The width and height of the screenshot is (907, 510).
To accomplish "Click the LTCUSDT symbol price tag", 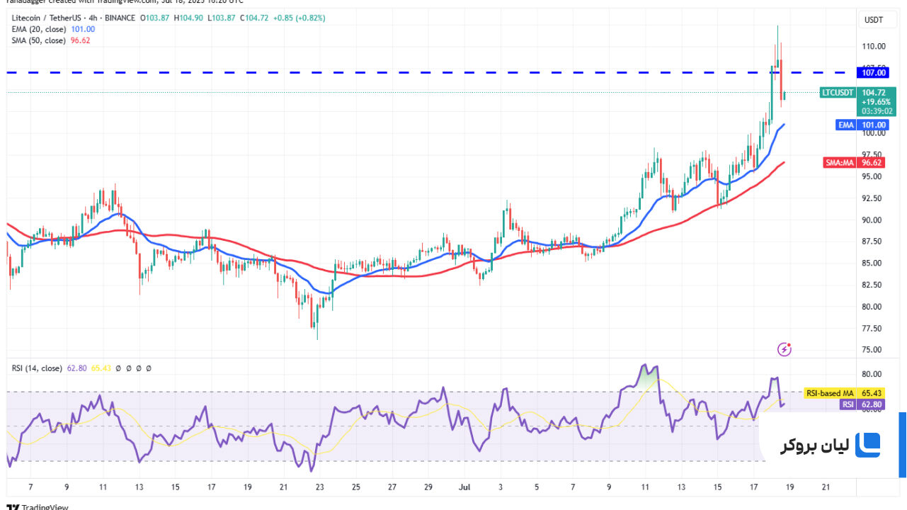I will pyautogui.click(x=838, y=92).
